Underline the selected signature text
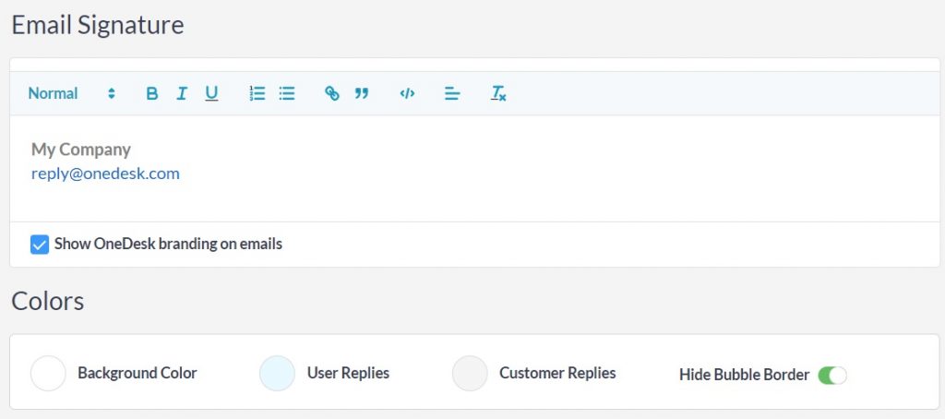945x419 pixels. point(211,93)
